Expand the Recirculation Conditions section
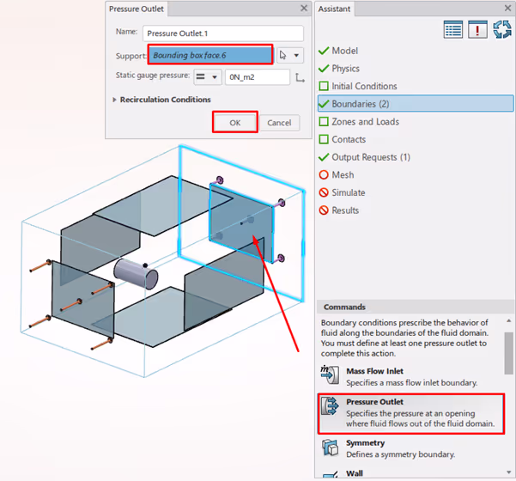 coord(114,100)
